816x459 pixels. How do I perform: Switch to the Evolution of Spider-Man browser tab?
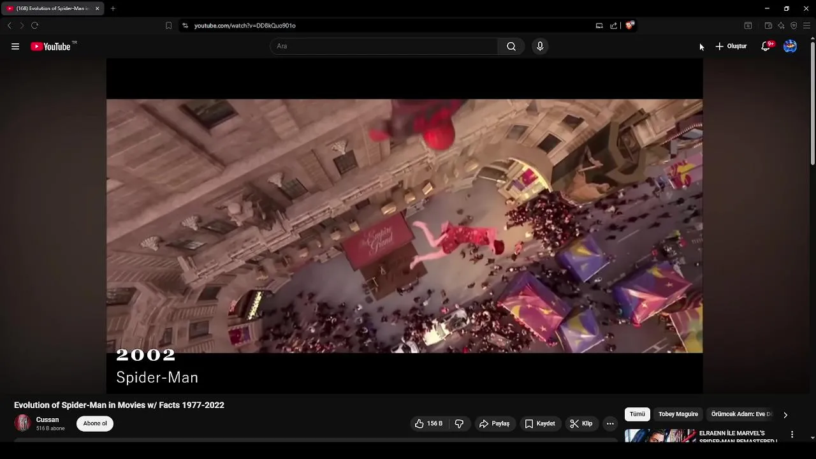click(51, 8)
